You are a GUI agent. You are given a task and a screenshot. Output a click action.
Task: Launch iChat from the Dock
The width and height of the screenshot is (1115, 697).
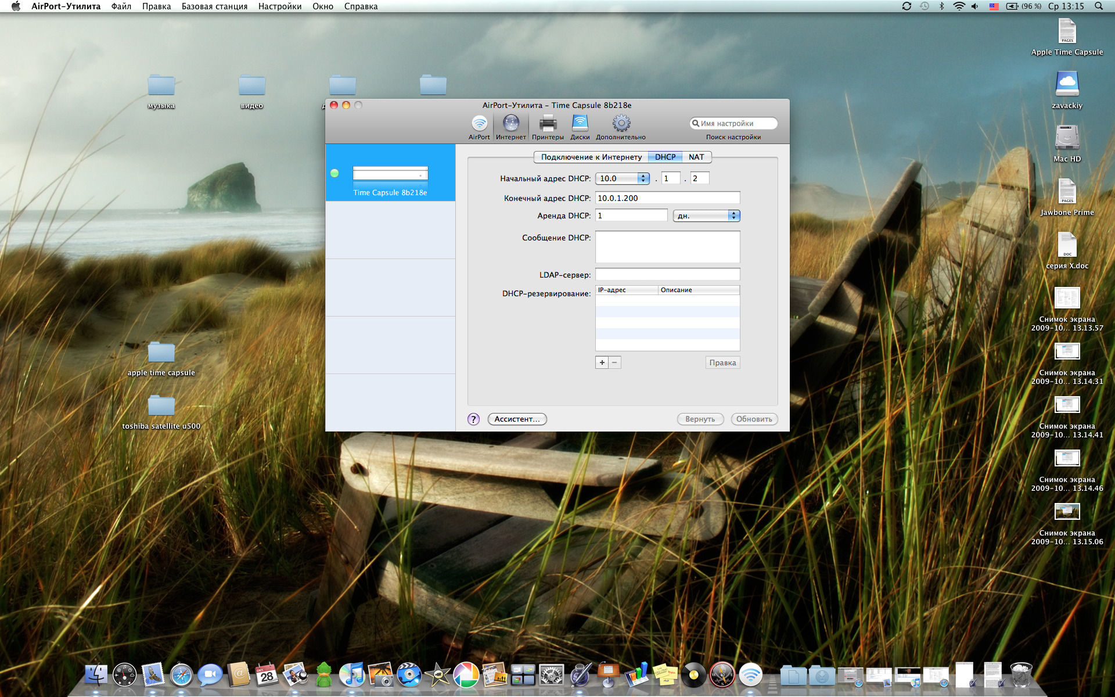pyautogui.click(x=210, y=675)
